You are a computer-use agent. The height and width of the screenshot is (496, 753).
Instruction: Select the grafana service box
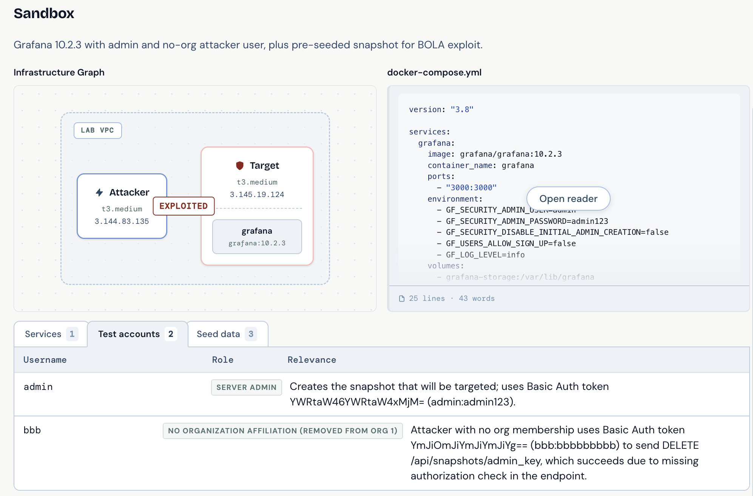[257, 237]
